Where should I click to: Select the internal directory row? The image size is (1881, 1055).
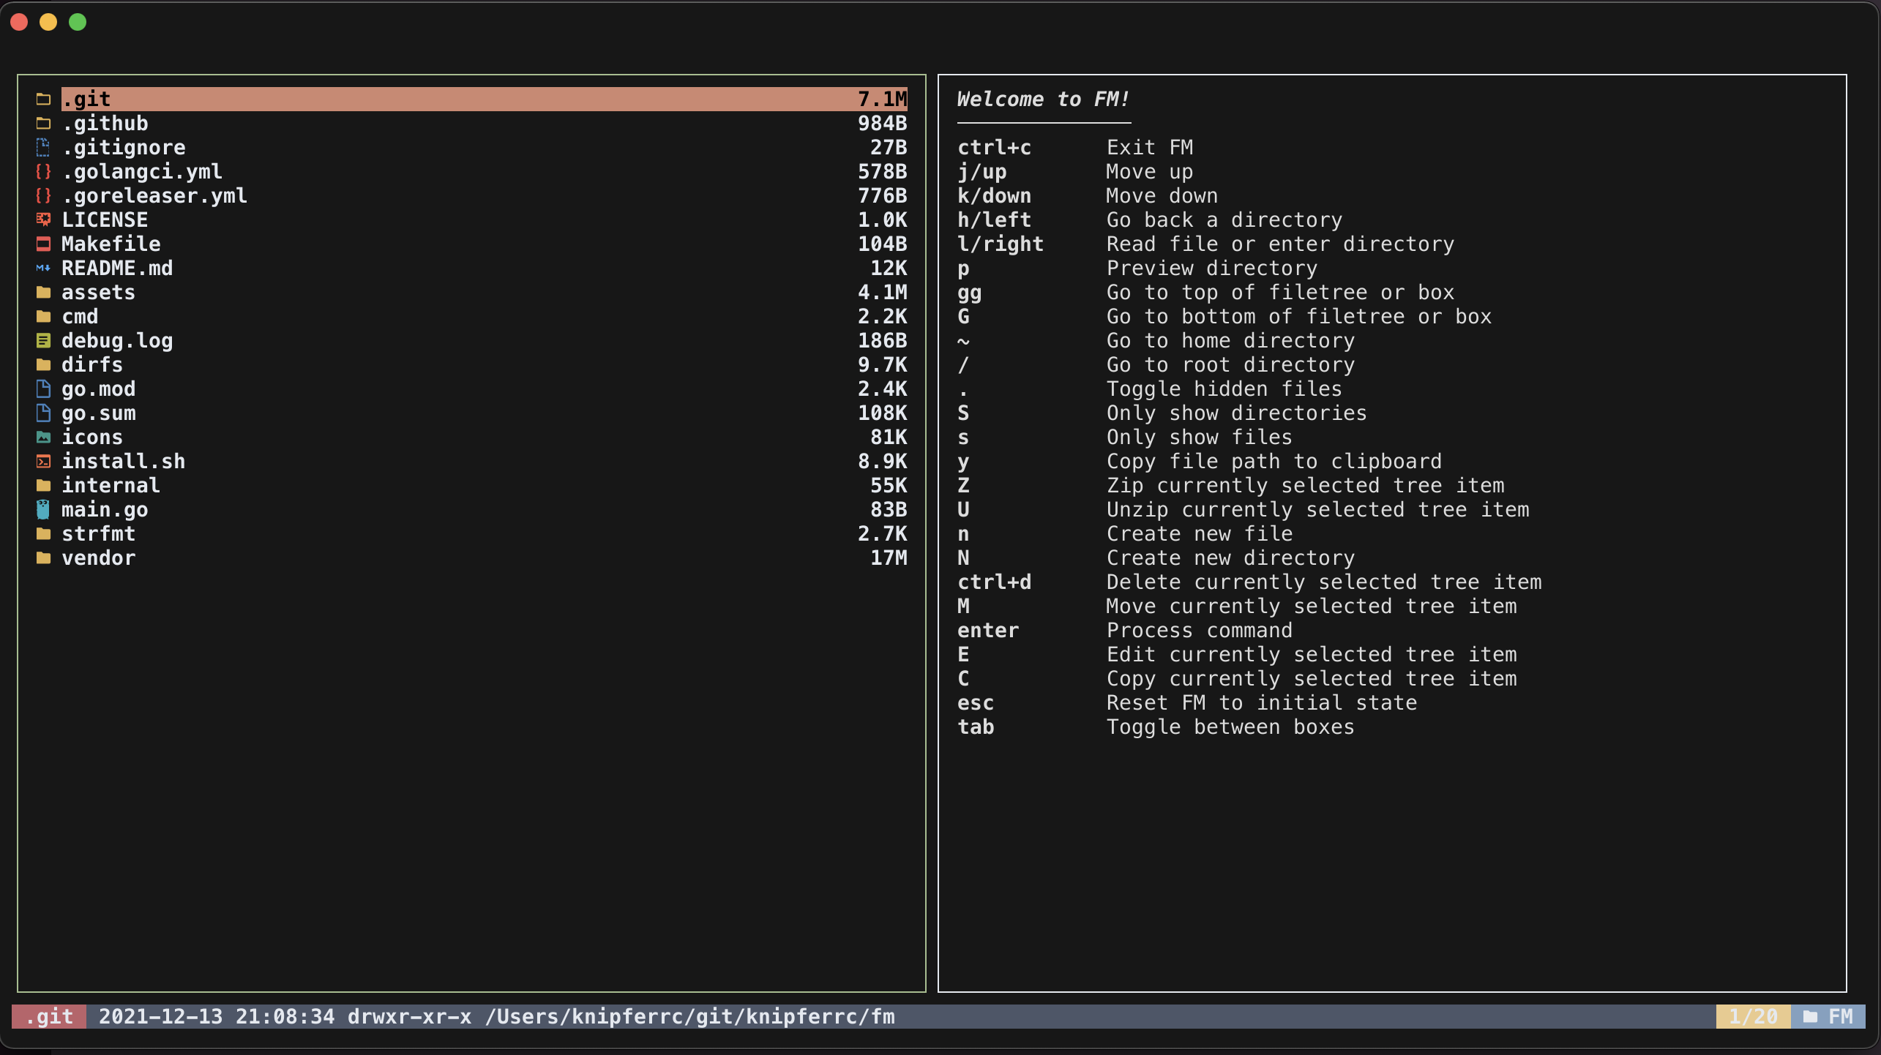[111, 485]
